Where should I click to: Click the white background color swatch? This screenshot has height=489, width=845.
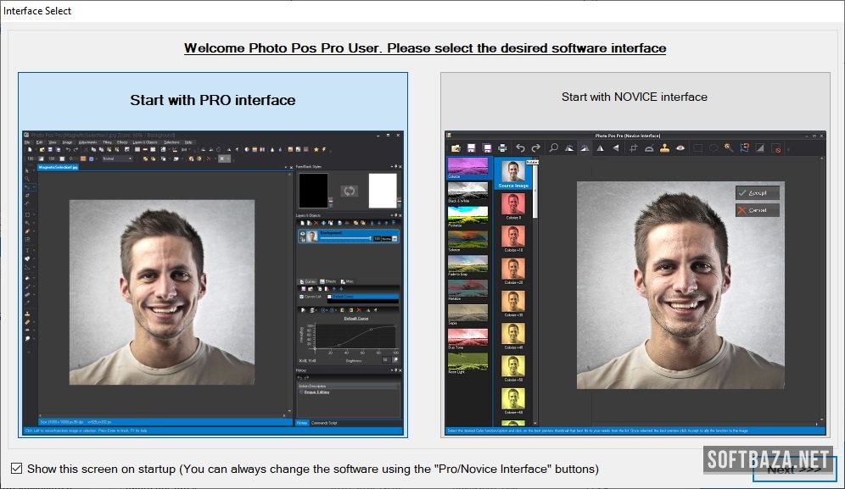tap(382, 191)
